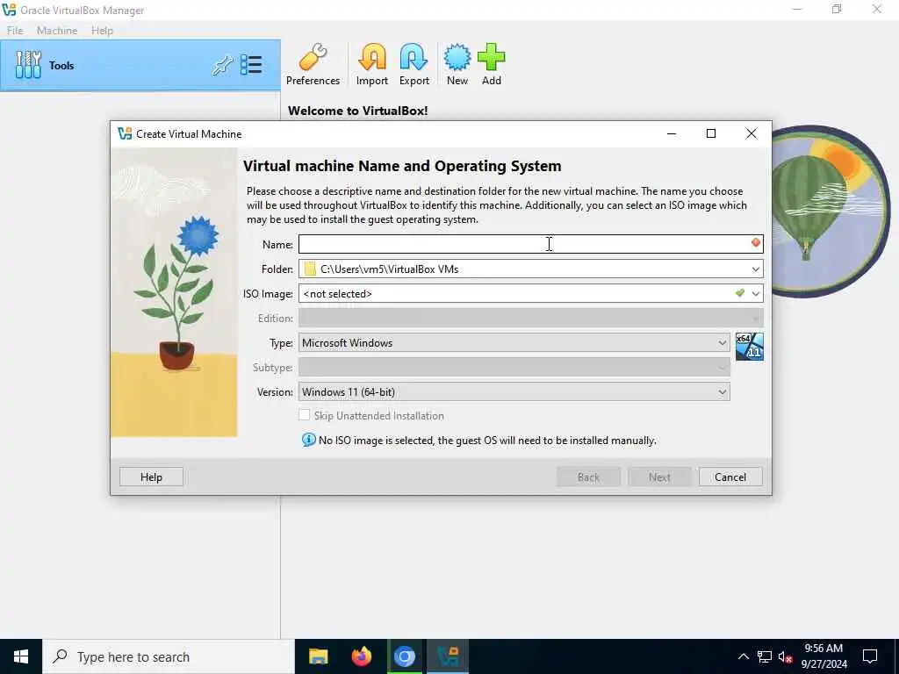Viewport: 899px width, 674px height.
Task: Click the VirtualBox taskbar icon
Action: coord(447,656)
